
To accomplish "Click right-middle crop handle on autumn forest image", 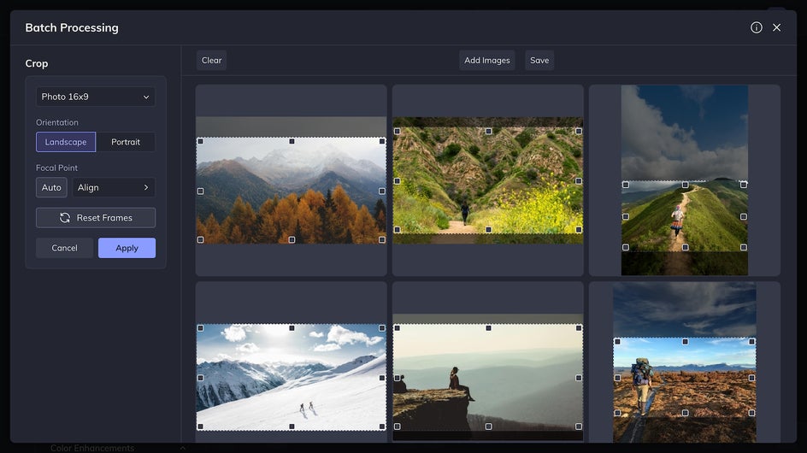I will point(382,191).
